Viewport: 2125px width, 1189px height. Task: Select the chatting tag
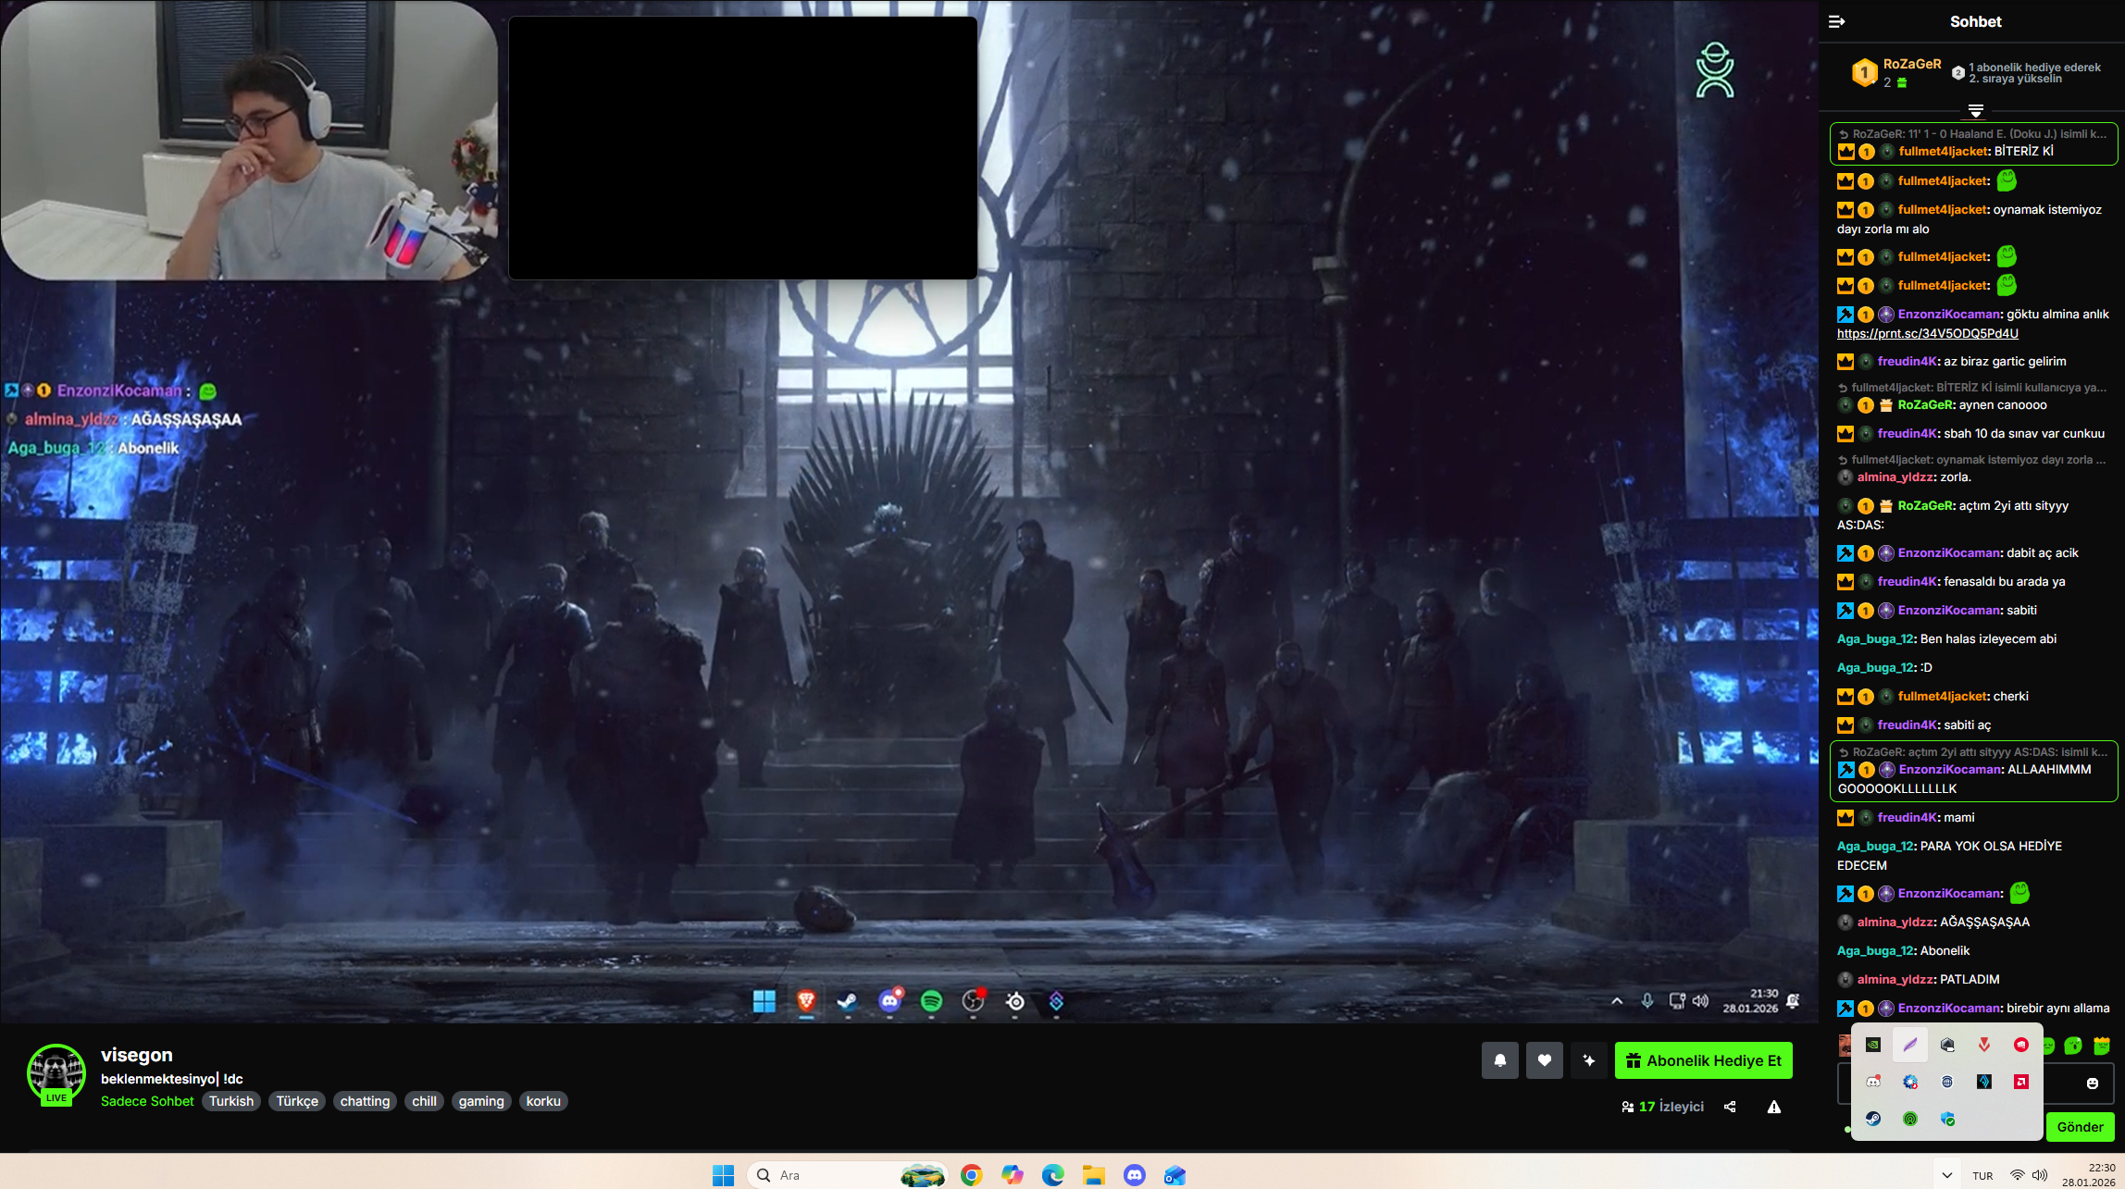(x=365, y=1101)
